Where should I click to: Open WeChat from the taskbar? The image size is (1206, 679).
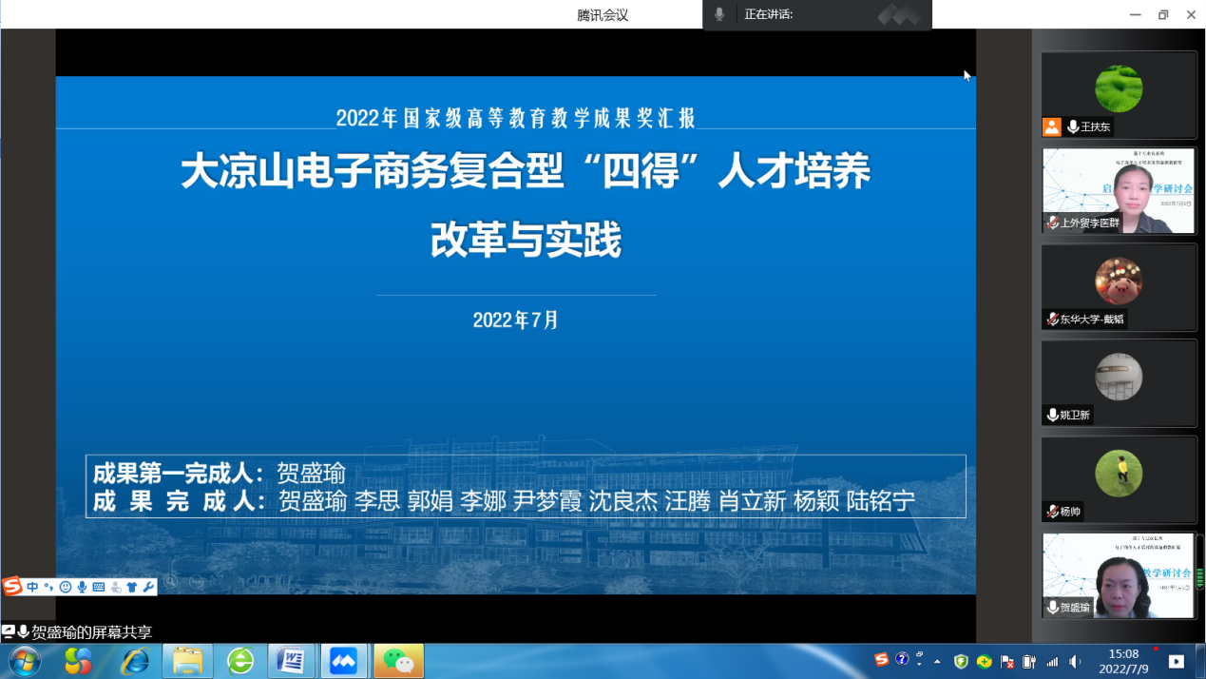398,660
